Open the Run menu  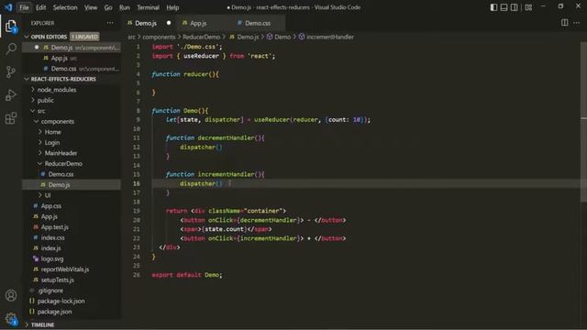tap(125, 7)
